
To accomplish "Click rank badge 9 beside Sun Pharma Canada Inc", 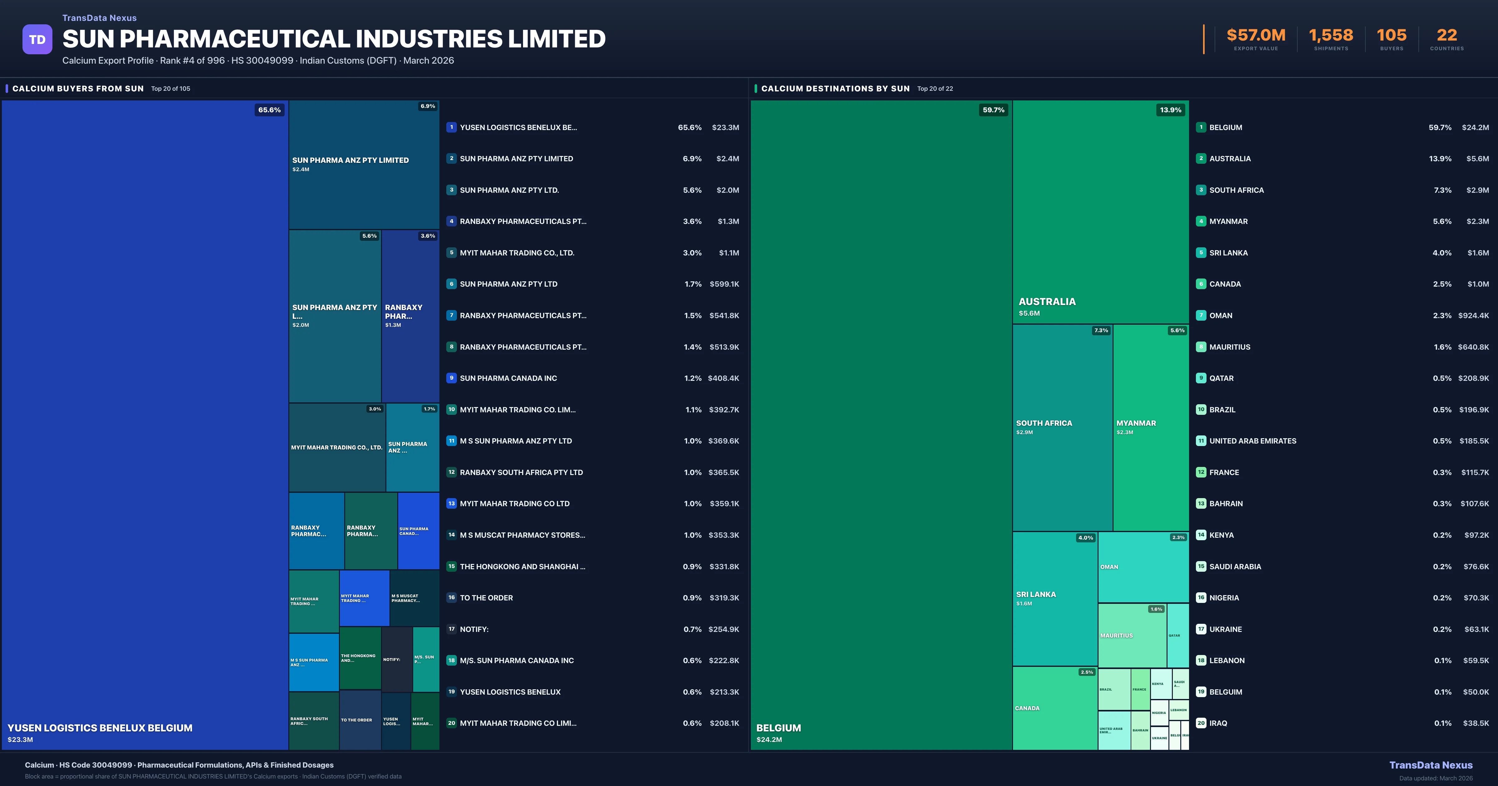I will [451, 378].
